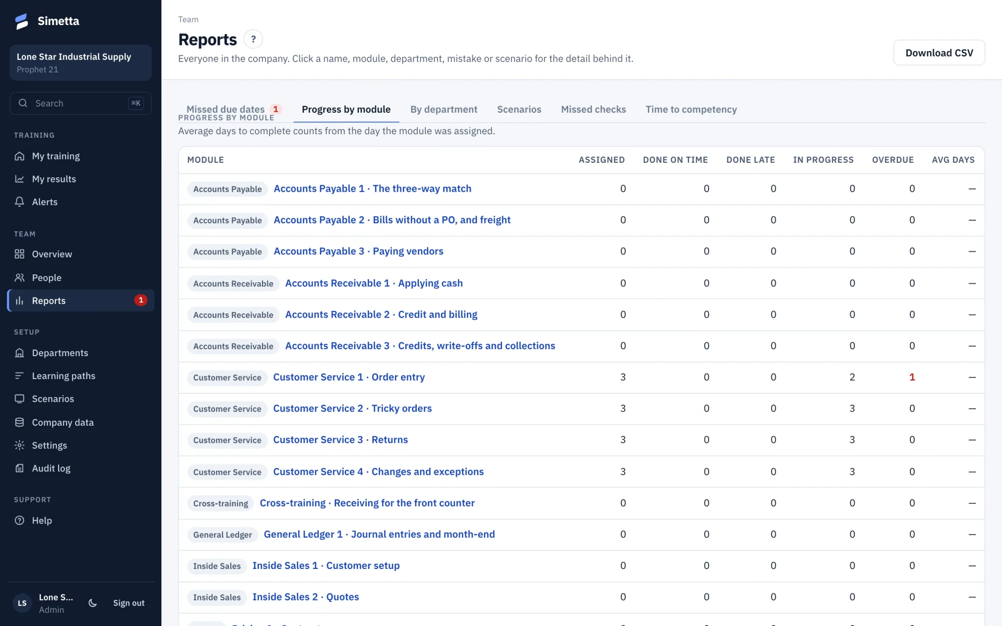Click the My results chart icon
The width and height of the screenshot is (1002, 626).
click(x=20, y=179)
